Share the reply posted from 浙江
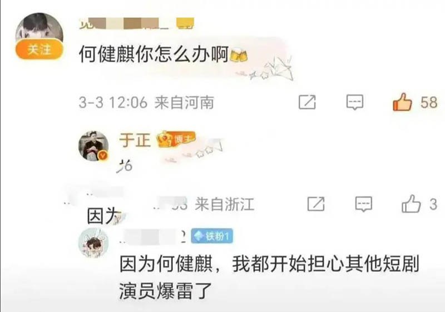The height and width of the screenshot is (312, 445). 316,204
